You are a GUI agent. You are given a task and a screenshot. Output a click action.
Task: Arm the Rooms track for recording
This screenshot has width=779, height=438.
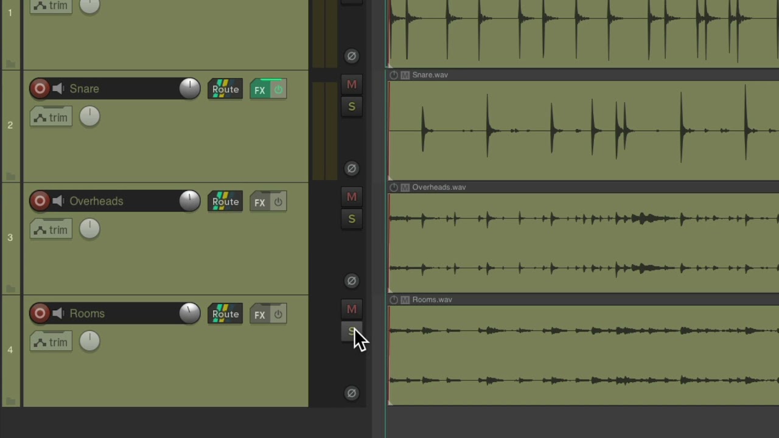pos(40,314)
